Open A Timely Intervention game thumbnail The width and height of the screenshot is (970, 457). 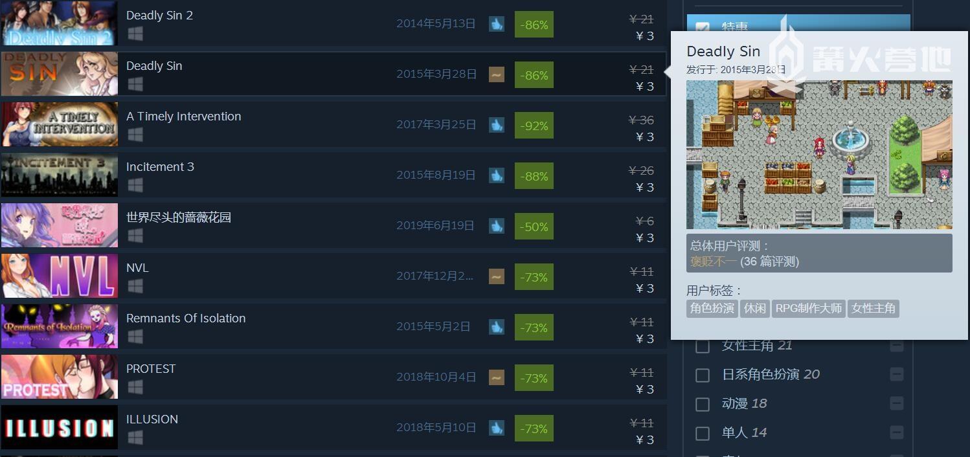tap(60, 125)
